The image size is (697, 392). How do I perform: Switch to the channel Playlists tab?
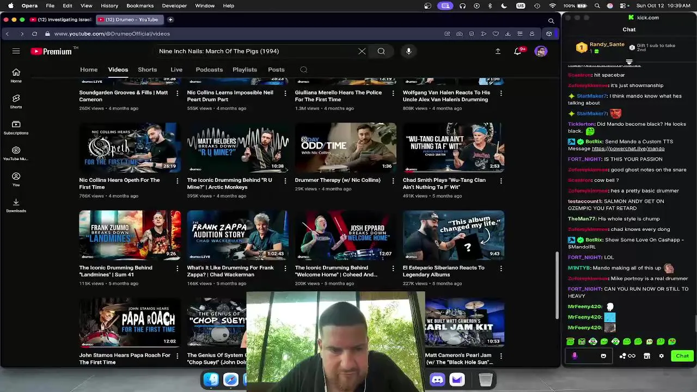[244, 70]
